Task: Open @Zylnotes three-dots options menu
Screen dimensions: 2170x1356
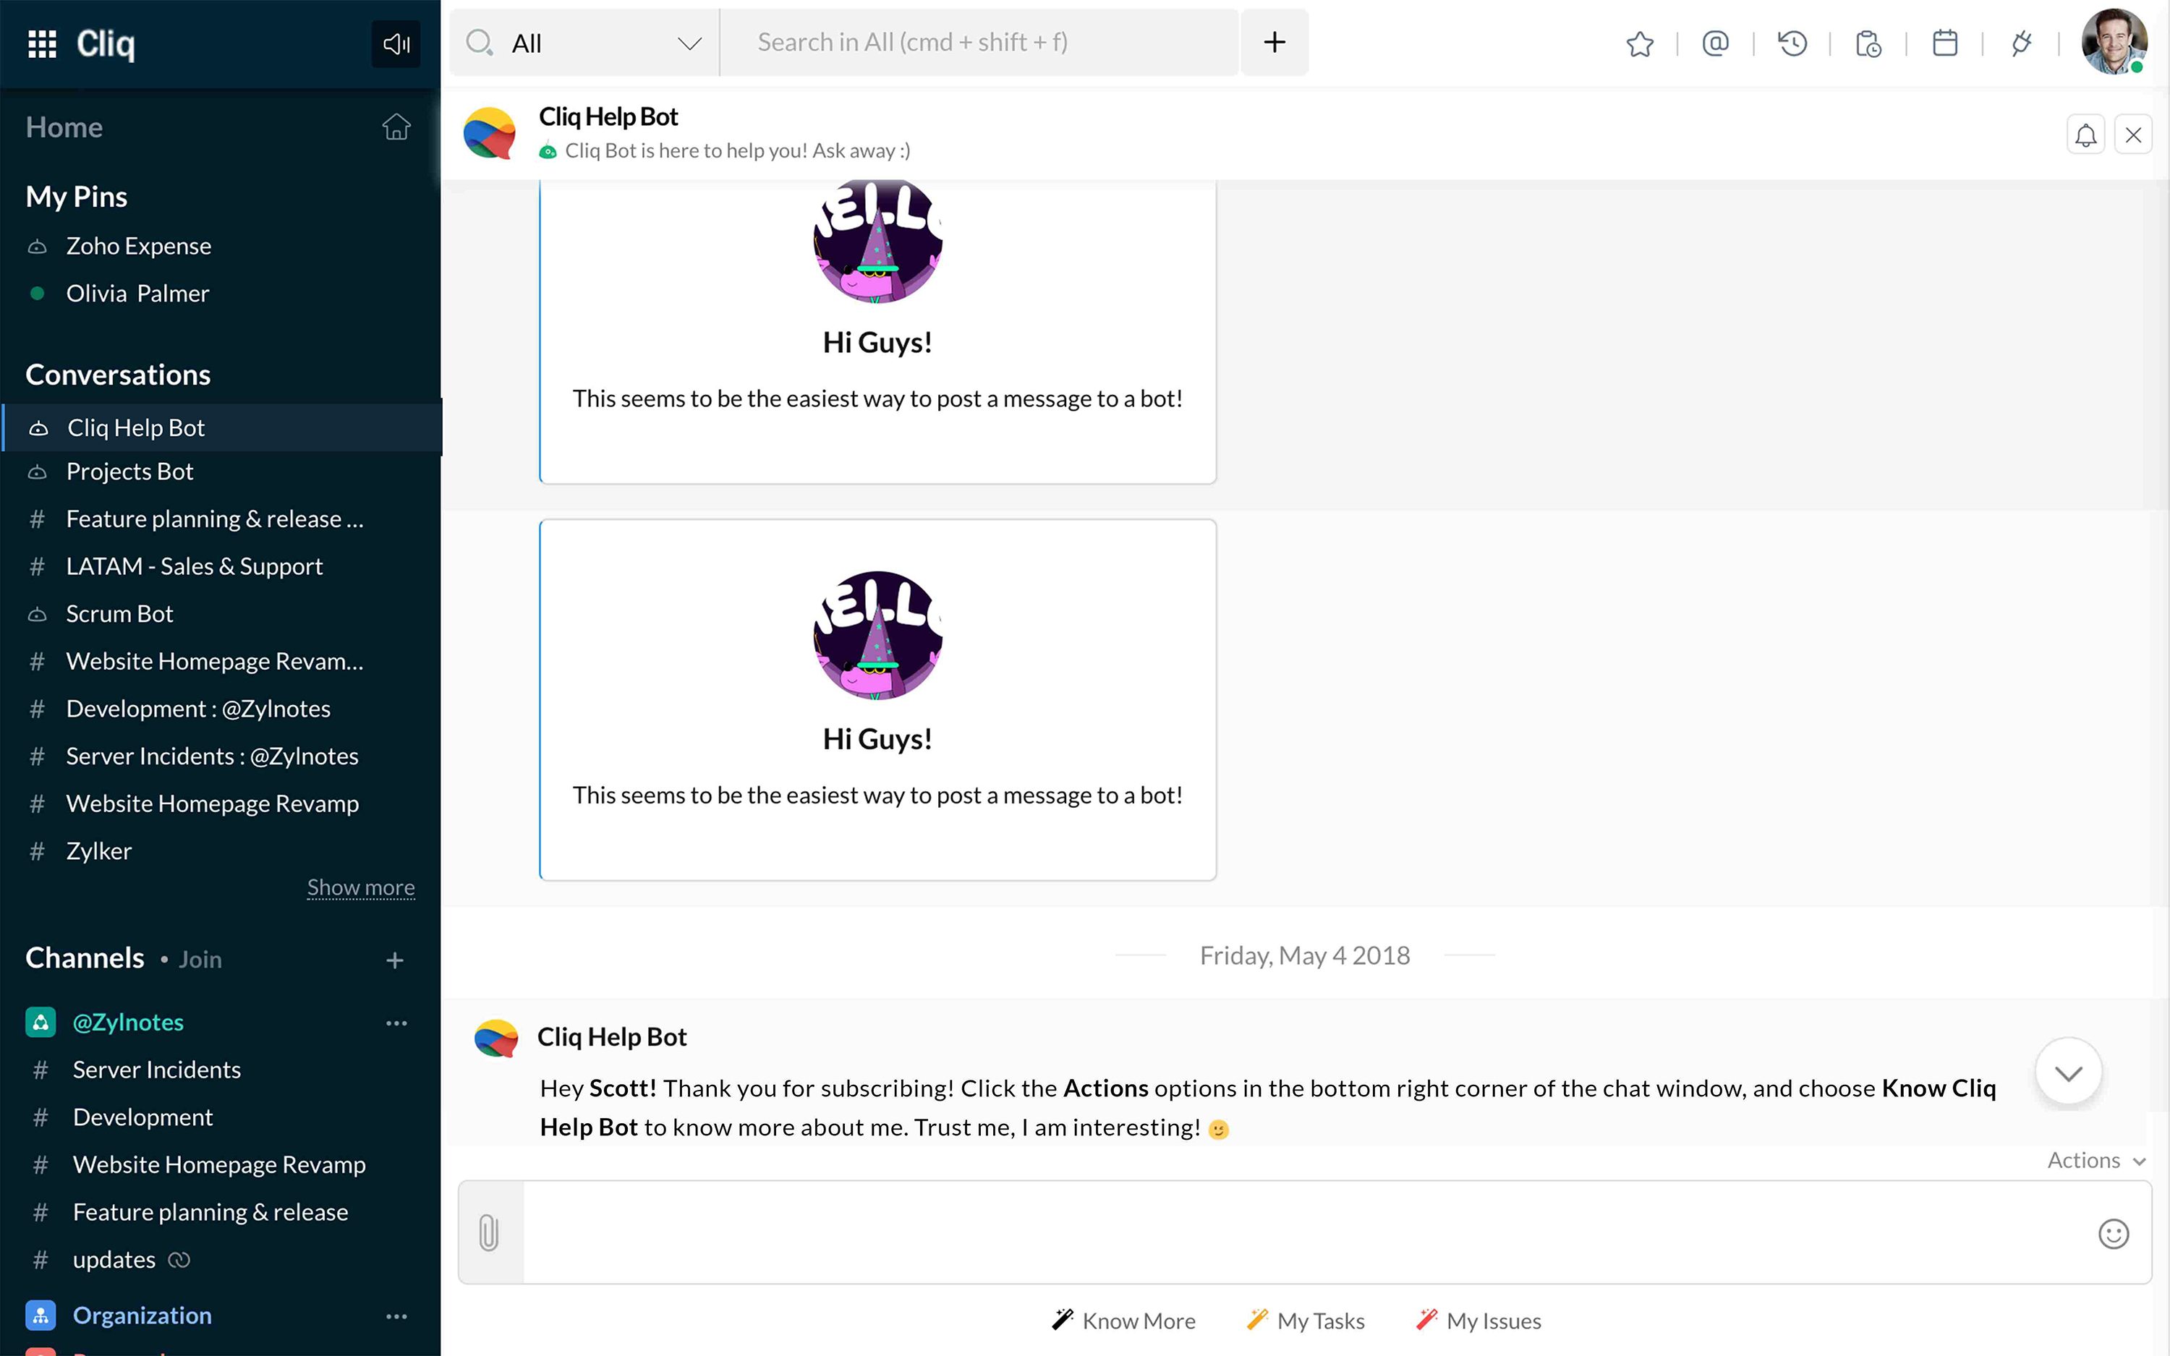Action: pyautogui.click(x=396, y=1023)
